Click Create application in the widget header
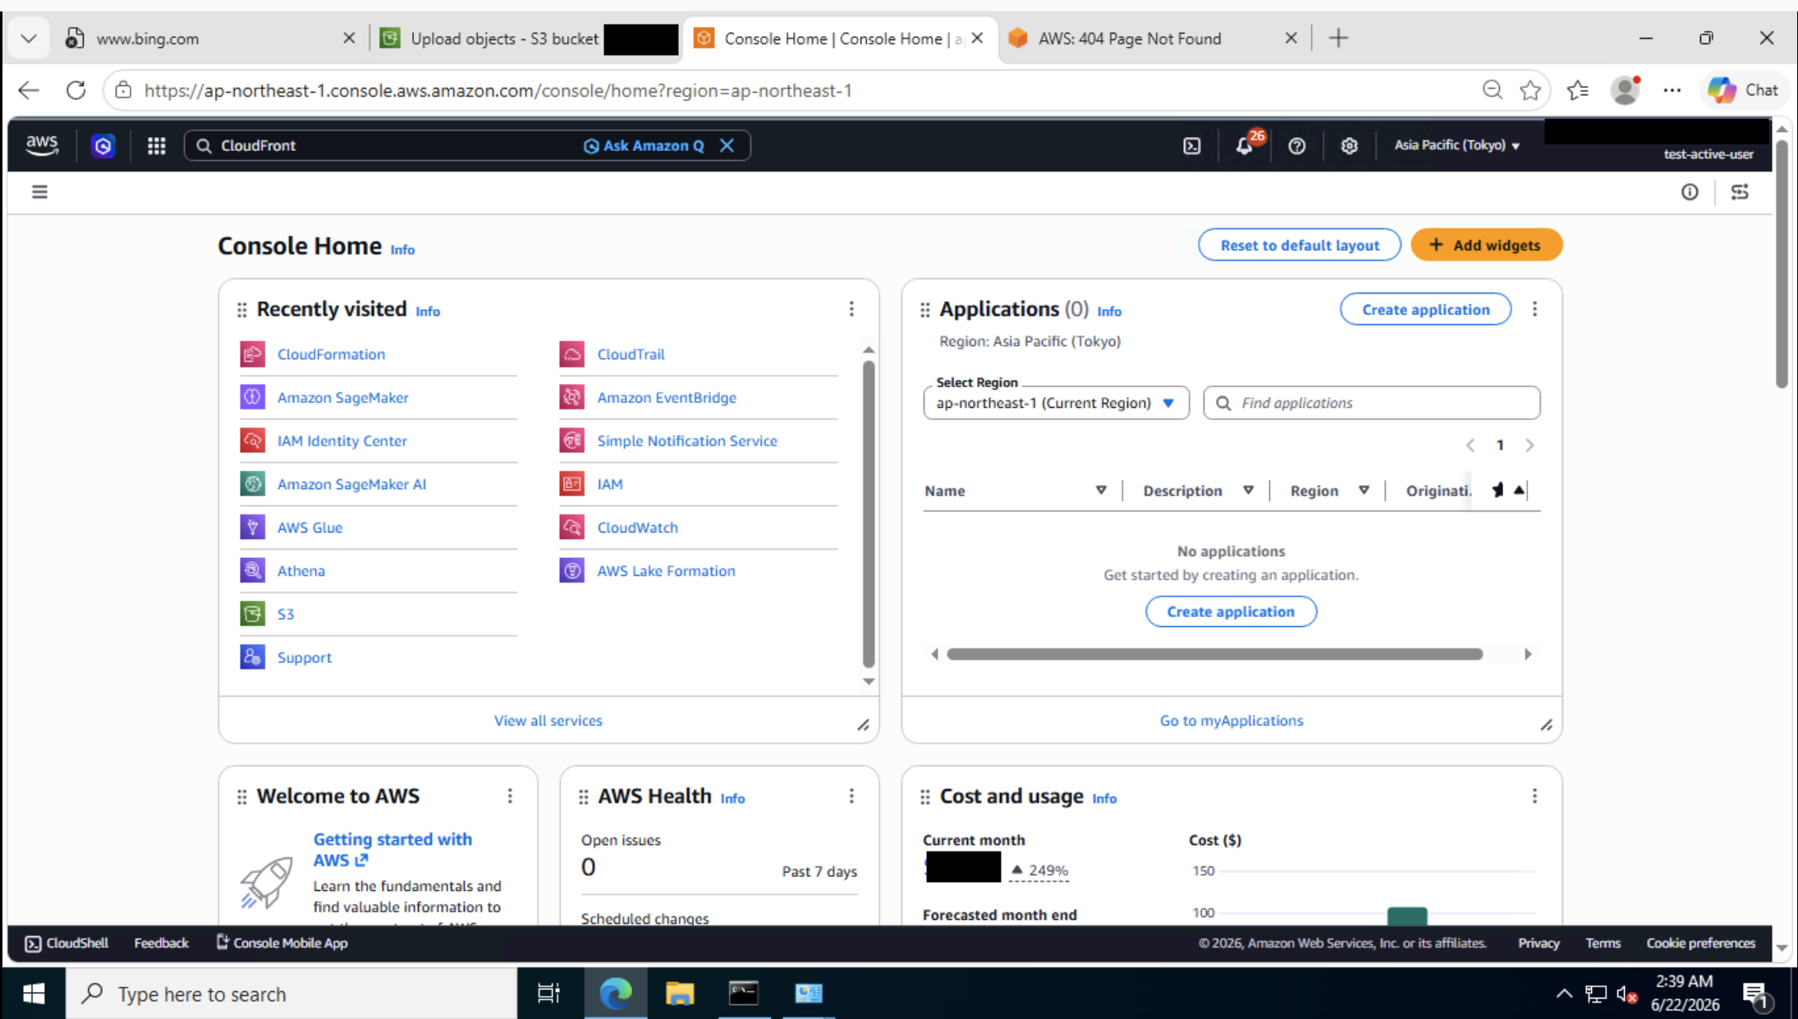Image resolution: width=1798 pixels, height=1019 pixels. pyautogui.click(x=1425, y=309)
